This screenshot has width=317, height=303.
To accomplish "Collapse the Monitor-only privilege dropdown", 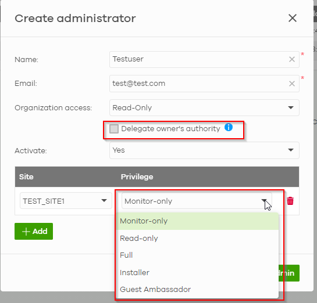I will (x=197, y=200).
